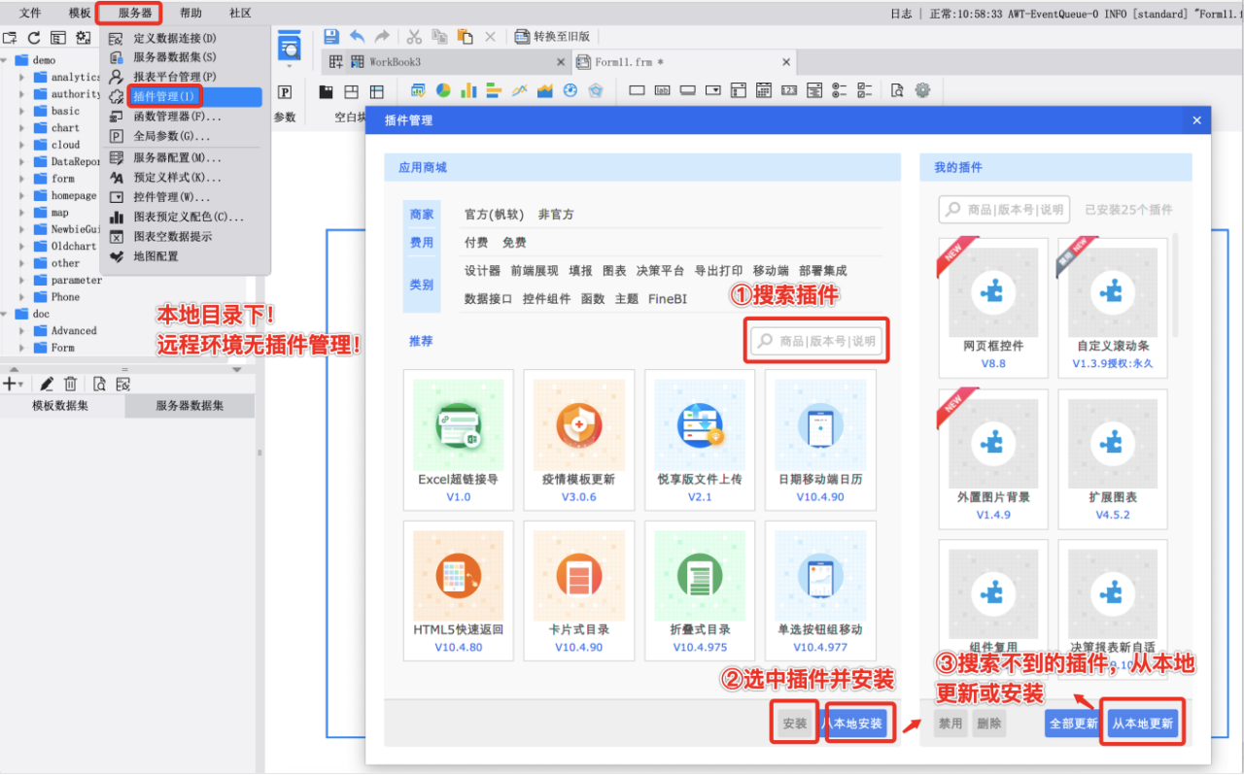Click the 从本地更新 button
Image resolution: width=1244 pixels, height=775 pixels.
(x=1143, y=724)
